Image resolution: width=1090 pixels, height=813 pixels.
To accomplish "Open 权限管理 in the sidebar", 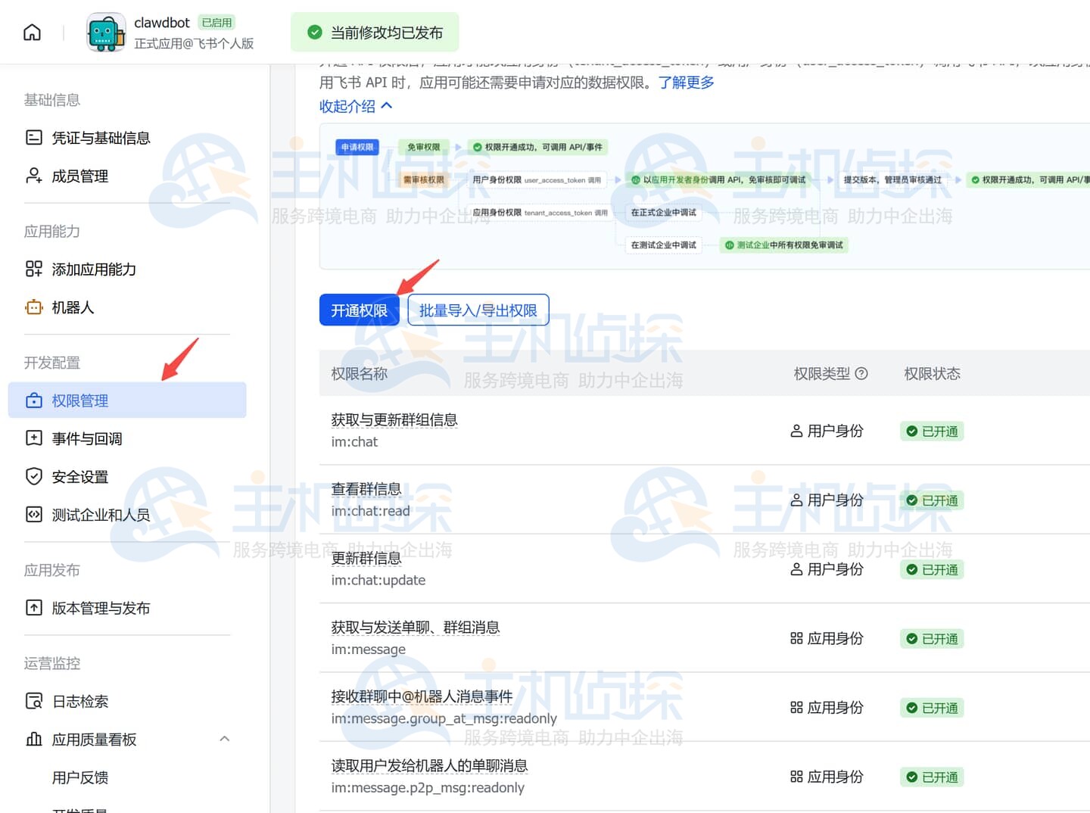I will click(x=80, y=400).
